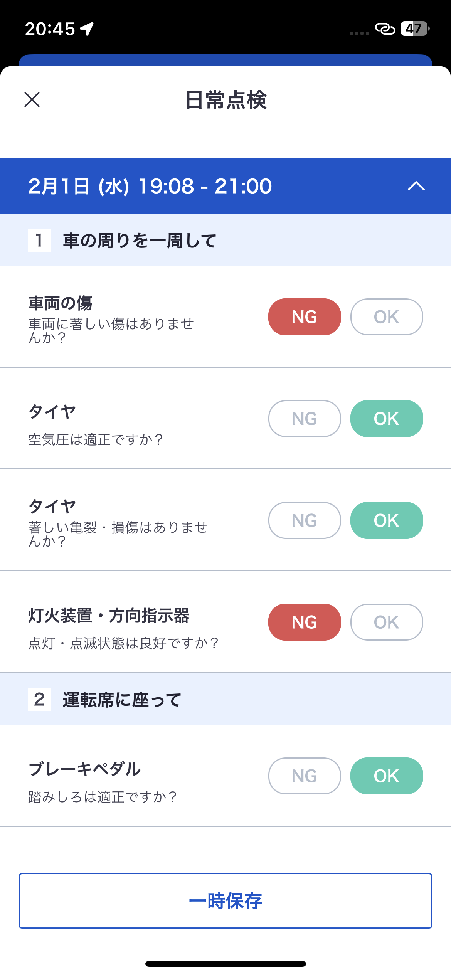
Task: Tap the home indicator bar
Action: click(225, 964)
